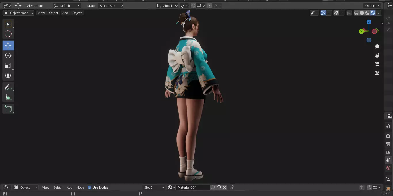Viewport: 393px width, 196px height.
Task: Toggle fake user shield for Material.004
Action: click(213, 187)
